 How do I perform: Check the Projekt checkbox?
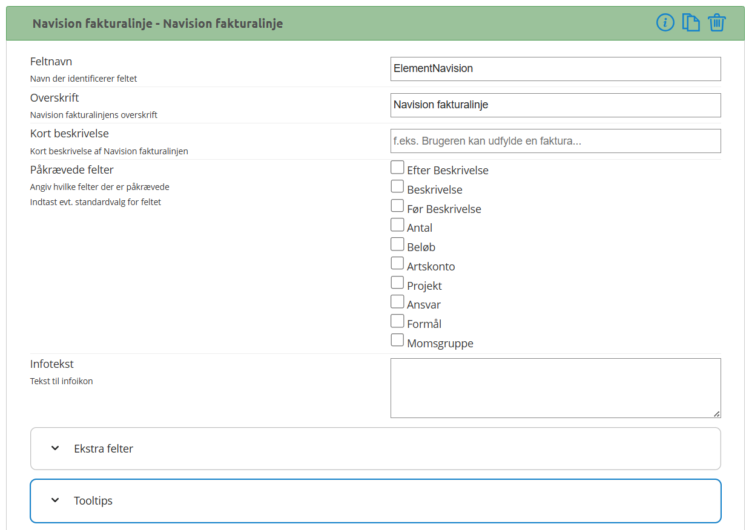click(x=397, y=283)
